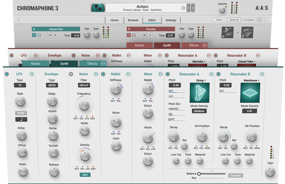Toggle layer A Japan Key power button
The width and height of the screenshot is (285, 184).
tap(34, 35)
